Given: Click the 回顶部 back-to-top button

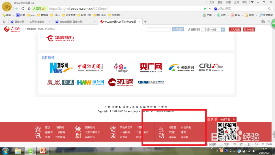Looking at the screenshot, I should click(212, 119).
